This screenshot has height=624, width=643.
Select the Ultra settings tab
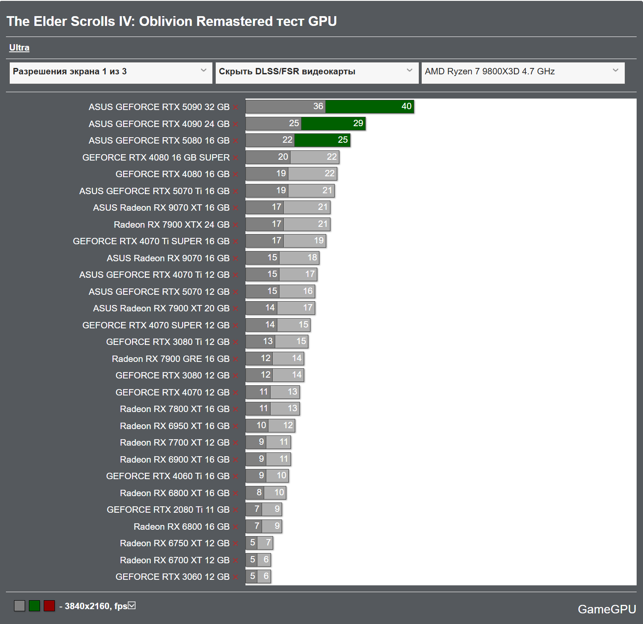tap(19, 48)
